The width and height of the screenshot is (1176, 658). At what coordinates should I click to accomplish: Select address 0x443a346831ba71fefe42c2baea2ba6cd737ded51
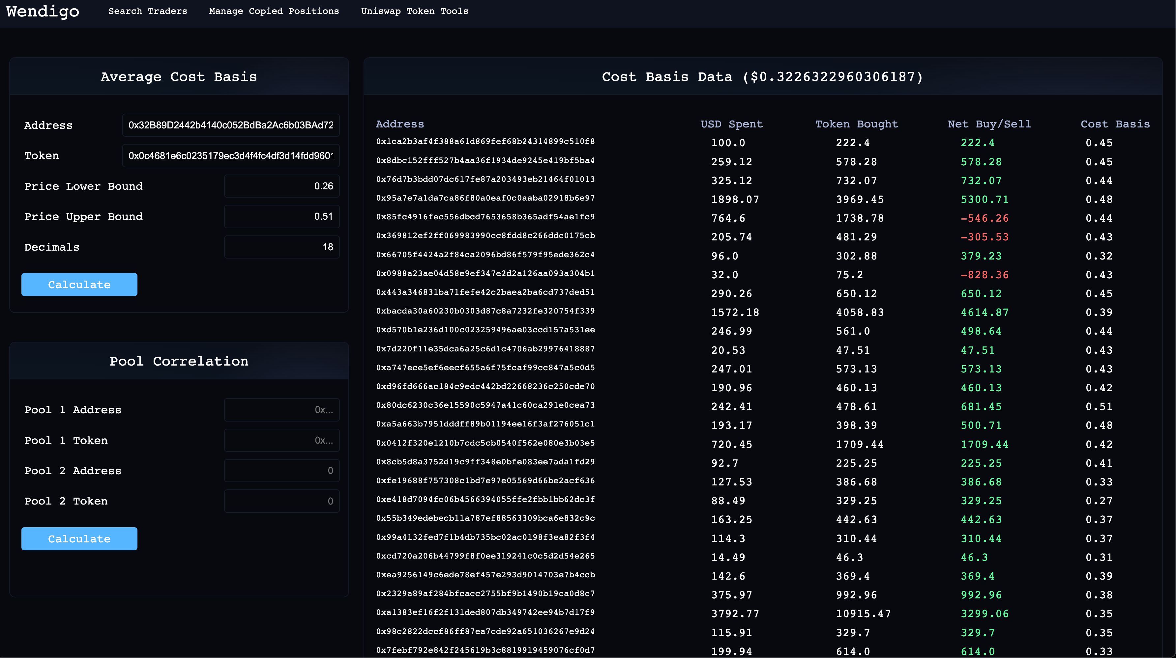click(485, 292)
